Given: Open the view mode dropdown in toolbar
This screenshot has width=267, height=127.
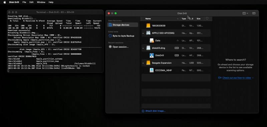Looking at the screenshot, I should [245, 13].
